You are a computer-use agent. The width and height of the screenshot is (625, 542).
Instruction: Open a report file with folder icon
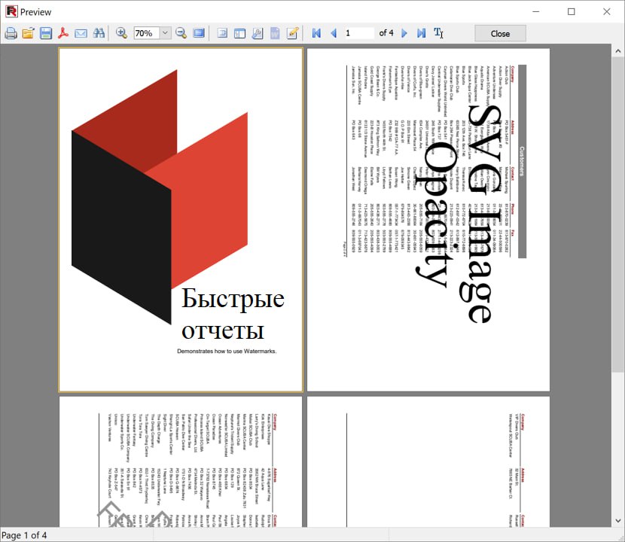28,33
